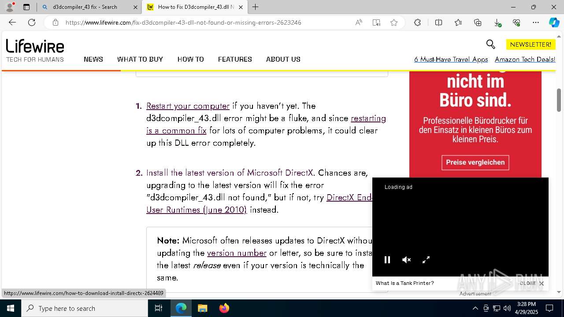Expand the video to fullscreen
564x317 pixels.
pos(426,260)
